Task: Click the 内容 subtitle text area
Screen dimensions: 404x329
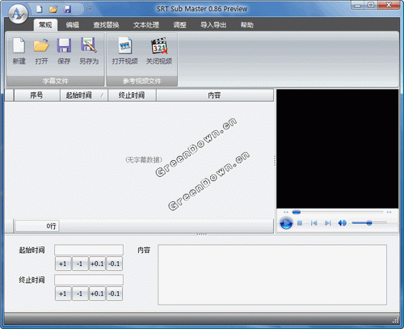Action: coord(272,275)
